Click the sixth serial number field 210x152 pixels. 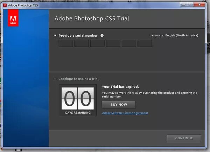pos(145,43)
